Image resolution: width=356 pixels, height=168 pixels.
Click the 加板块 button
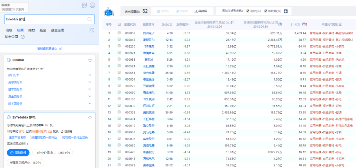pos(182,11)
